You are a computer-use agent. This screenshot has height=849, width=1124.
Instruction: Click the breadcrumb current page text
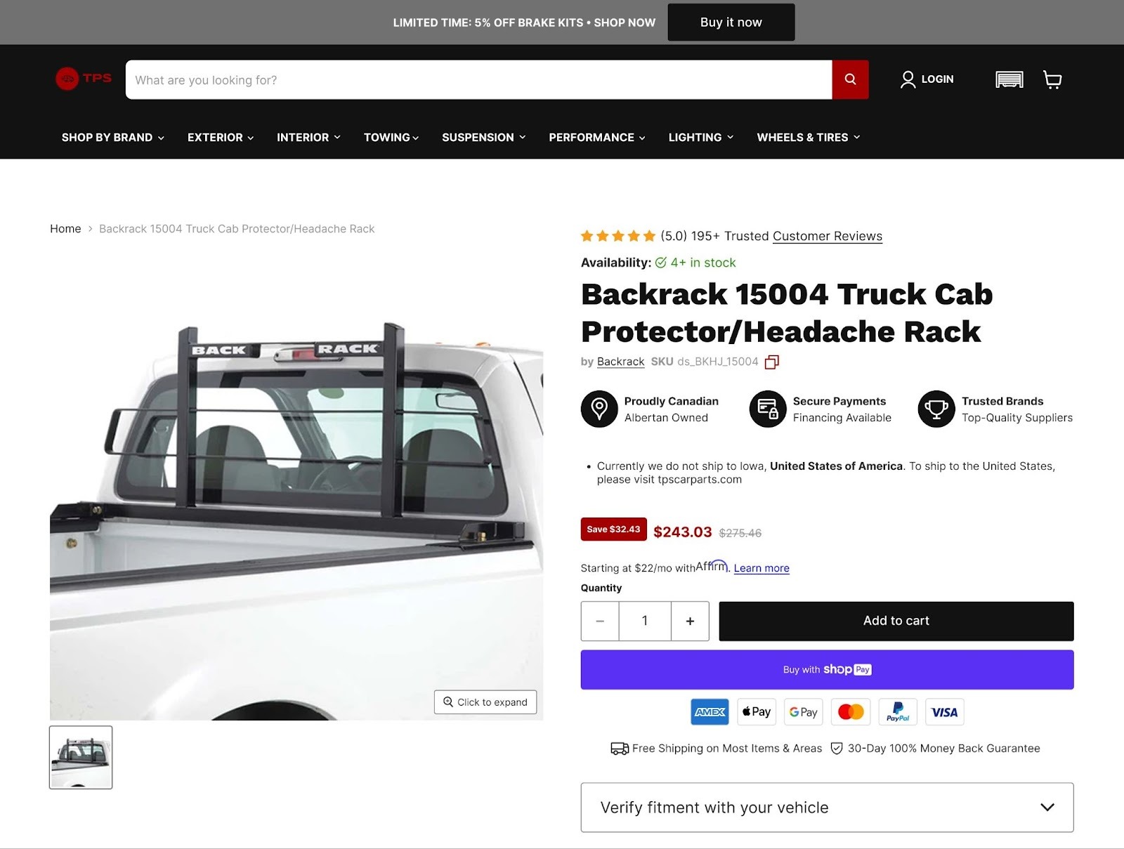click(237, 229)
